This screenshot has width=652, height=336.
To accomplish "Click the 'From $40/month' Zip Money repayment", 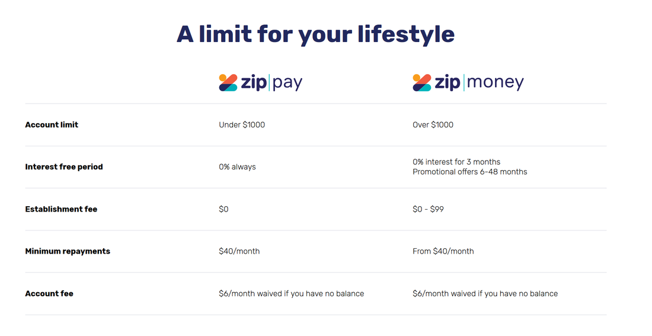I will click(x=443, y=251).
